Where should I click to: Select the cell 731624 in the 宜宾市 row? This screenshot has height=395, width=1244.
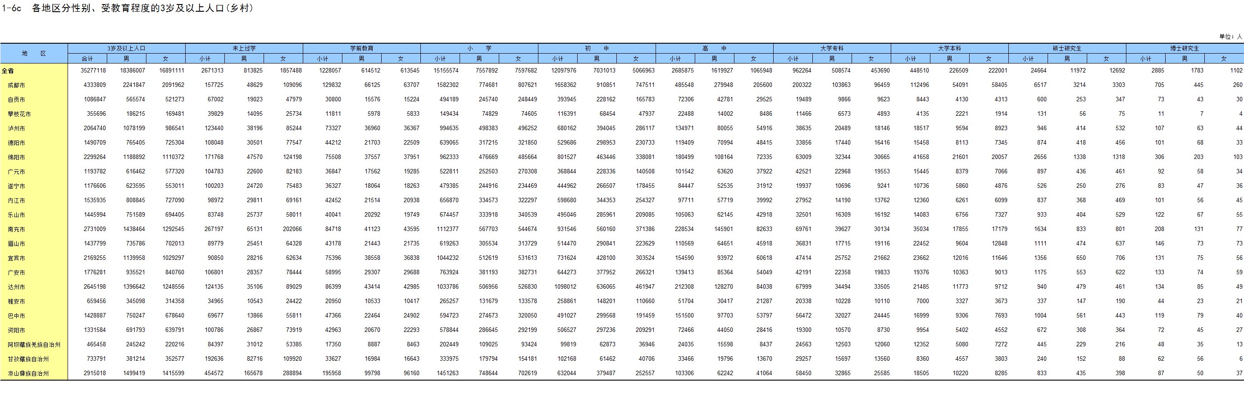[x=566, y=259]
